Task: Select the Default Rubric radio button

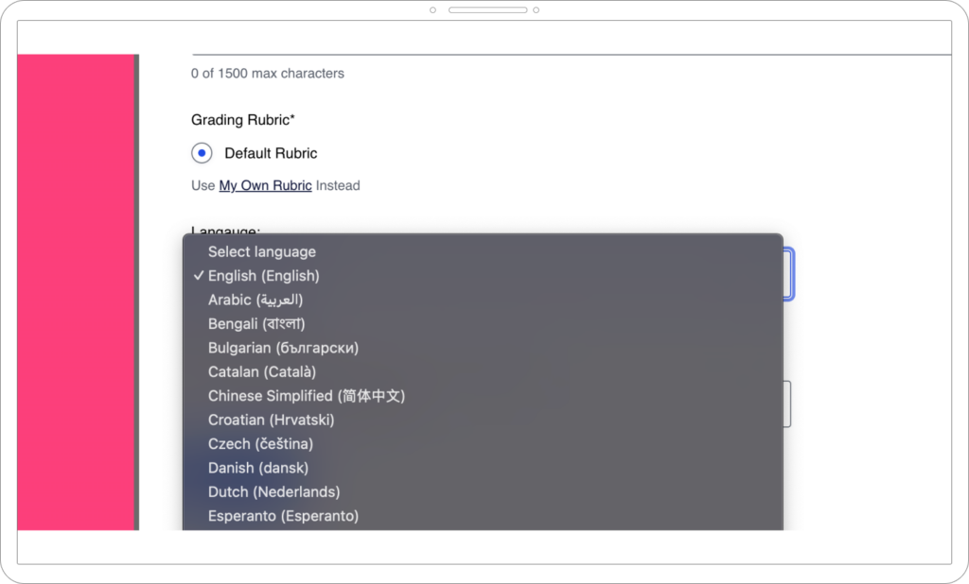Action: point(201,152)
